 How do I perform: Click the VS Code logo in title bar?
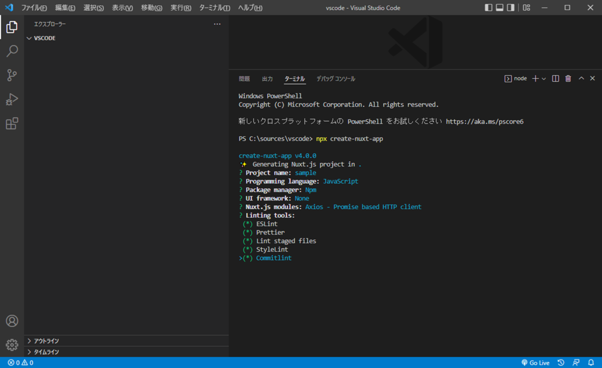click(9, 8)
